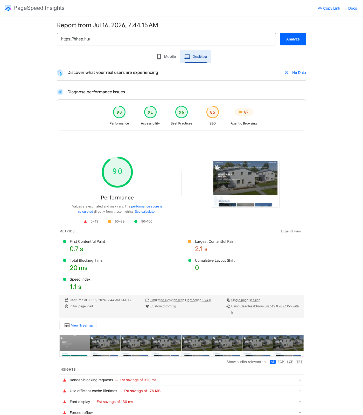This screenshot has width=363, height=415.
Task: Click the large Performance 90 gauge
Action: (117, 172)
